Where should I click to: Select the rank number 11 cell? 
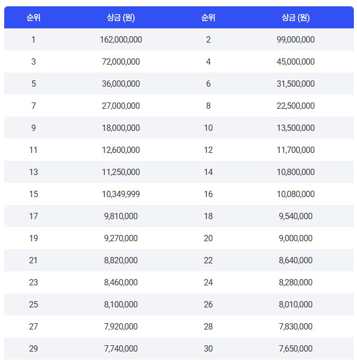[x=33, y=150]
